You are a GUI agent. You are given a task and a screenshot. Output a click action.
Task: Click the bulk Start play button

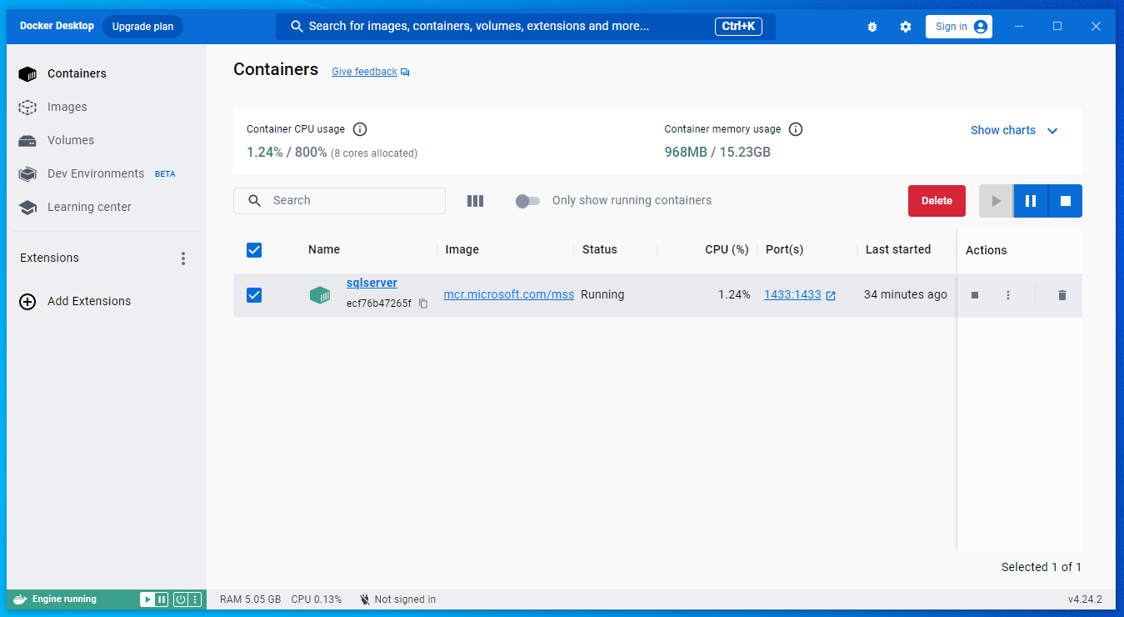pos(996,201)
